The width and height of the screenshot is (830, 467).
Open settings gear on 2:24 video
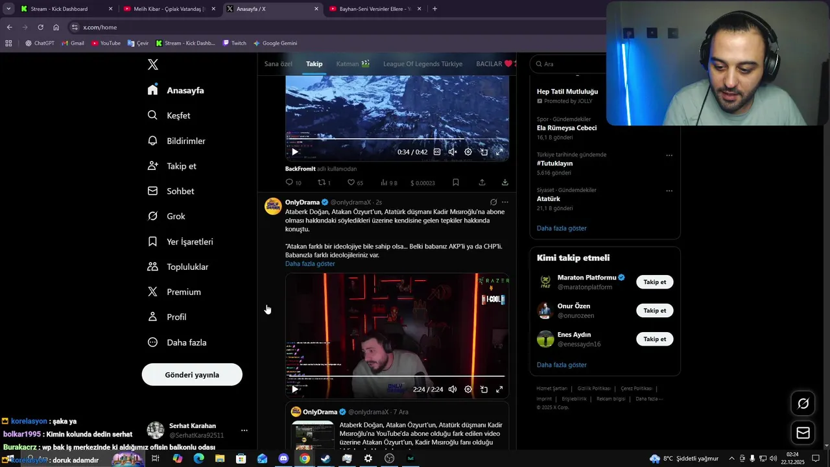click(468, 389)
